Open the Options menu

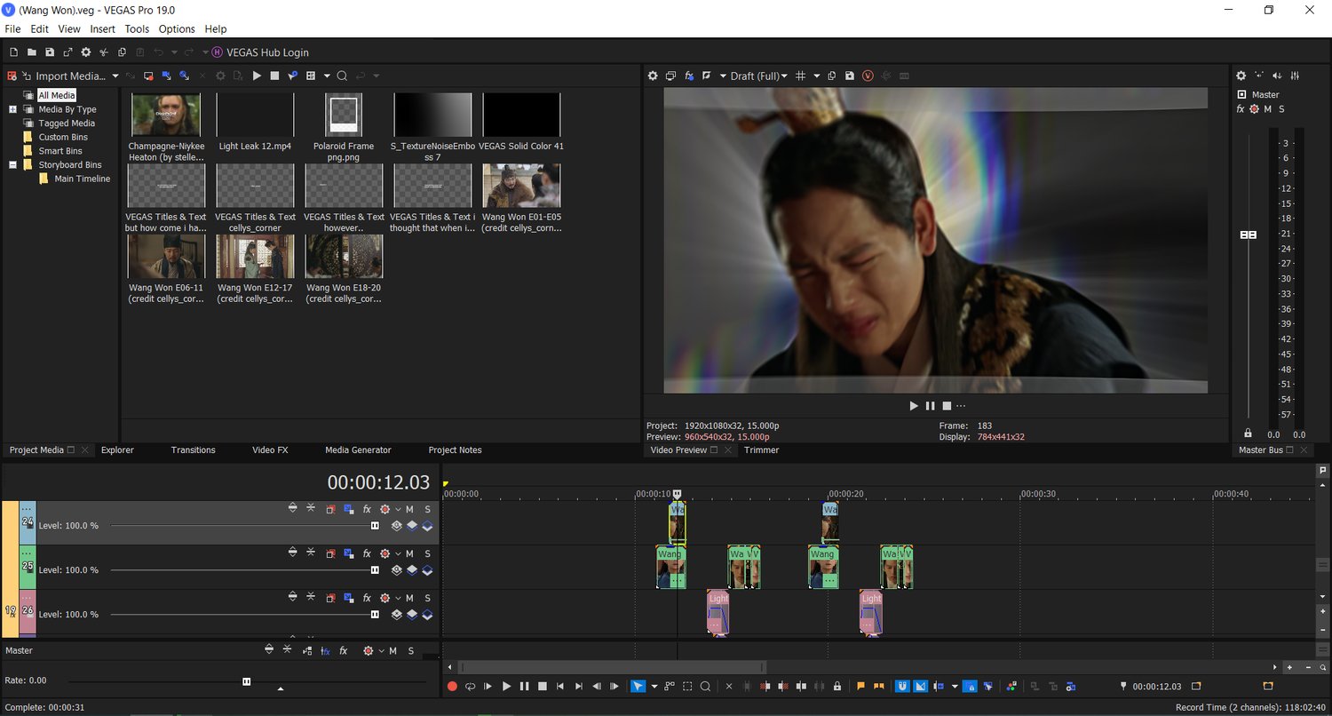(x=177, y=29)
